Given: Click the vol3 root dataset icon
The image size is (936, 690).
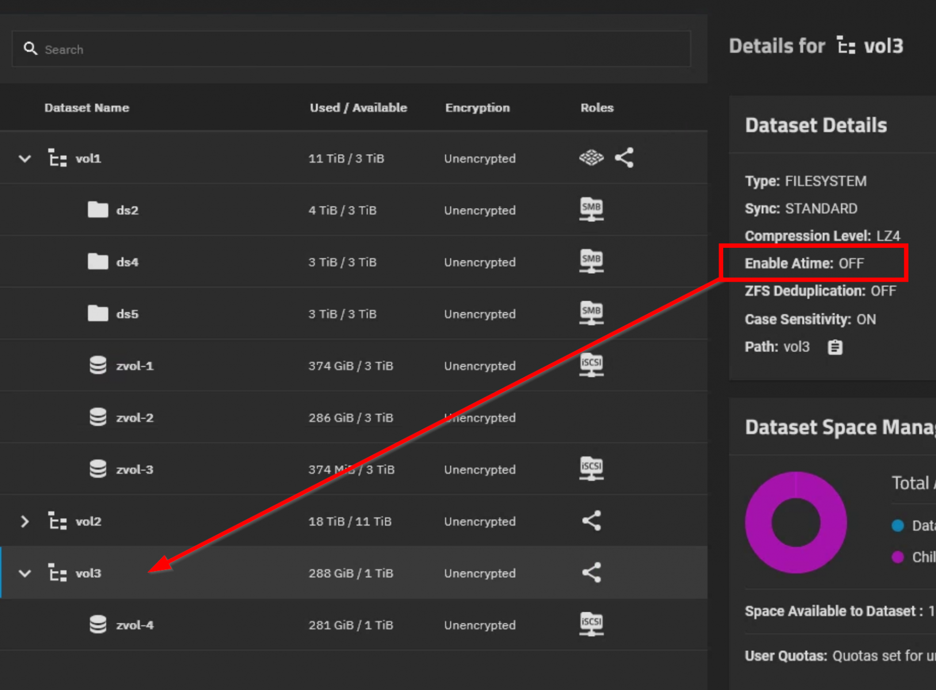Looking at the screenshot, I should 58,573.
